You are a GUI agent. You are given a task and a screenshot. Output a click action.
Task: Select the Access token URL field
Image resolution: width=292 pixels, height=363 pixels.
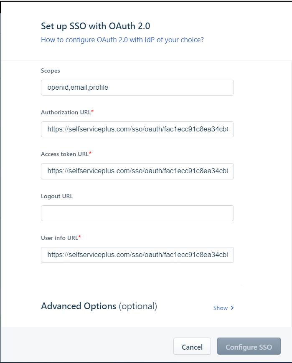coord(137,171)
